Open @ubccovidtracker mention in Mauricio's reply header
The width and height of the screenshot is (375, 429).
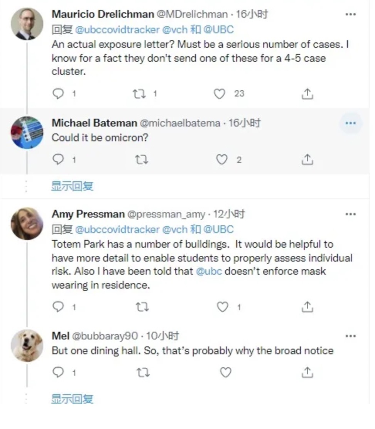click(x=117, y=30)
